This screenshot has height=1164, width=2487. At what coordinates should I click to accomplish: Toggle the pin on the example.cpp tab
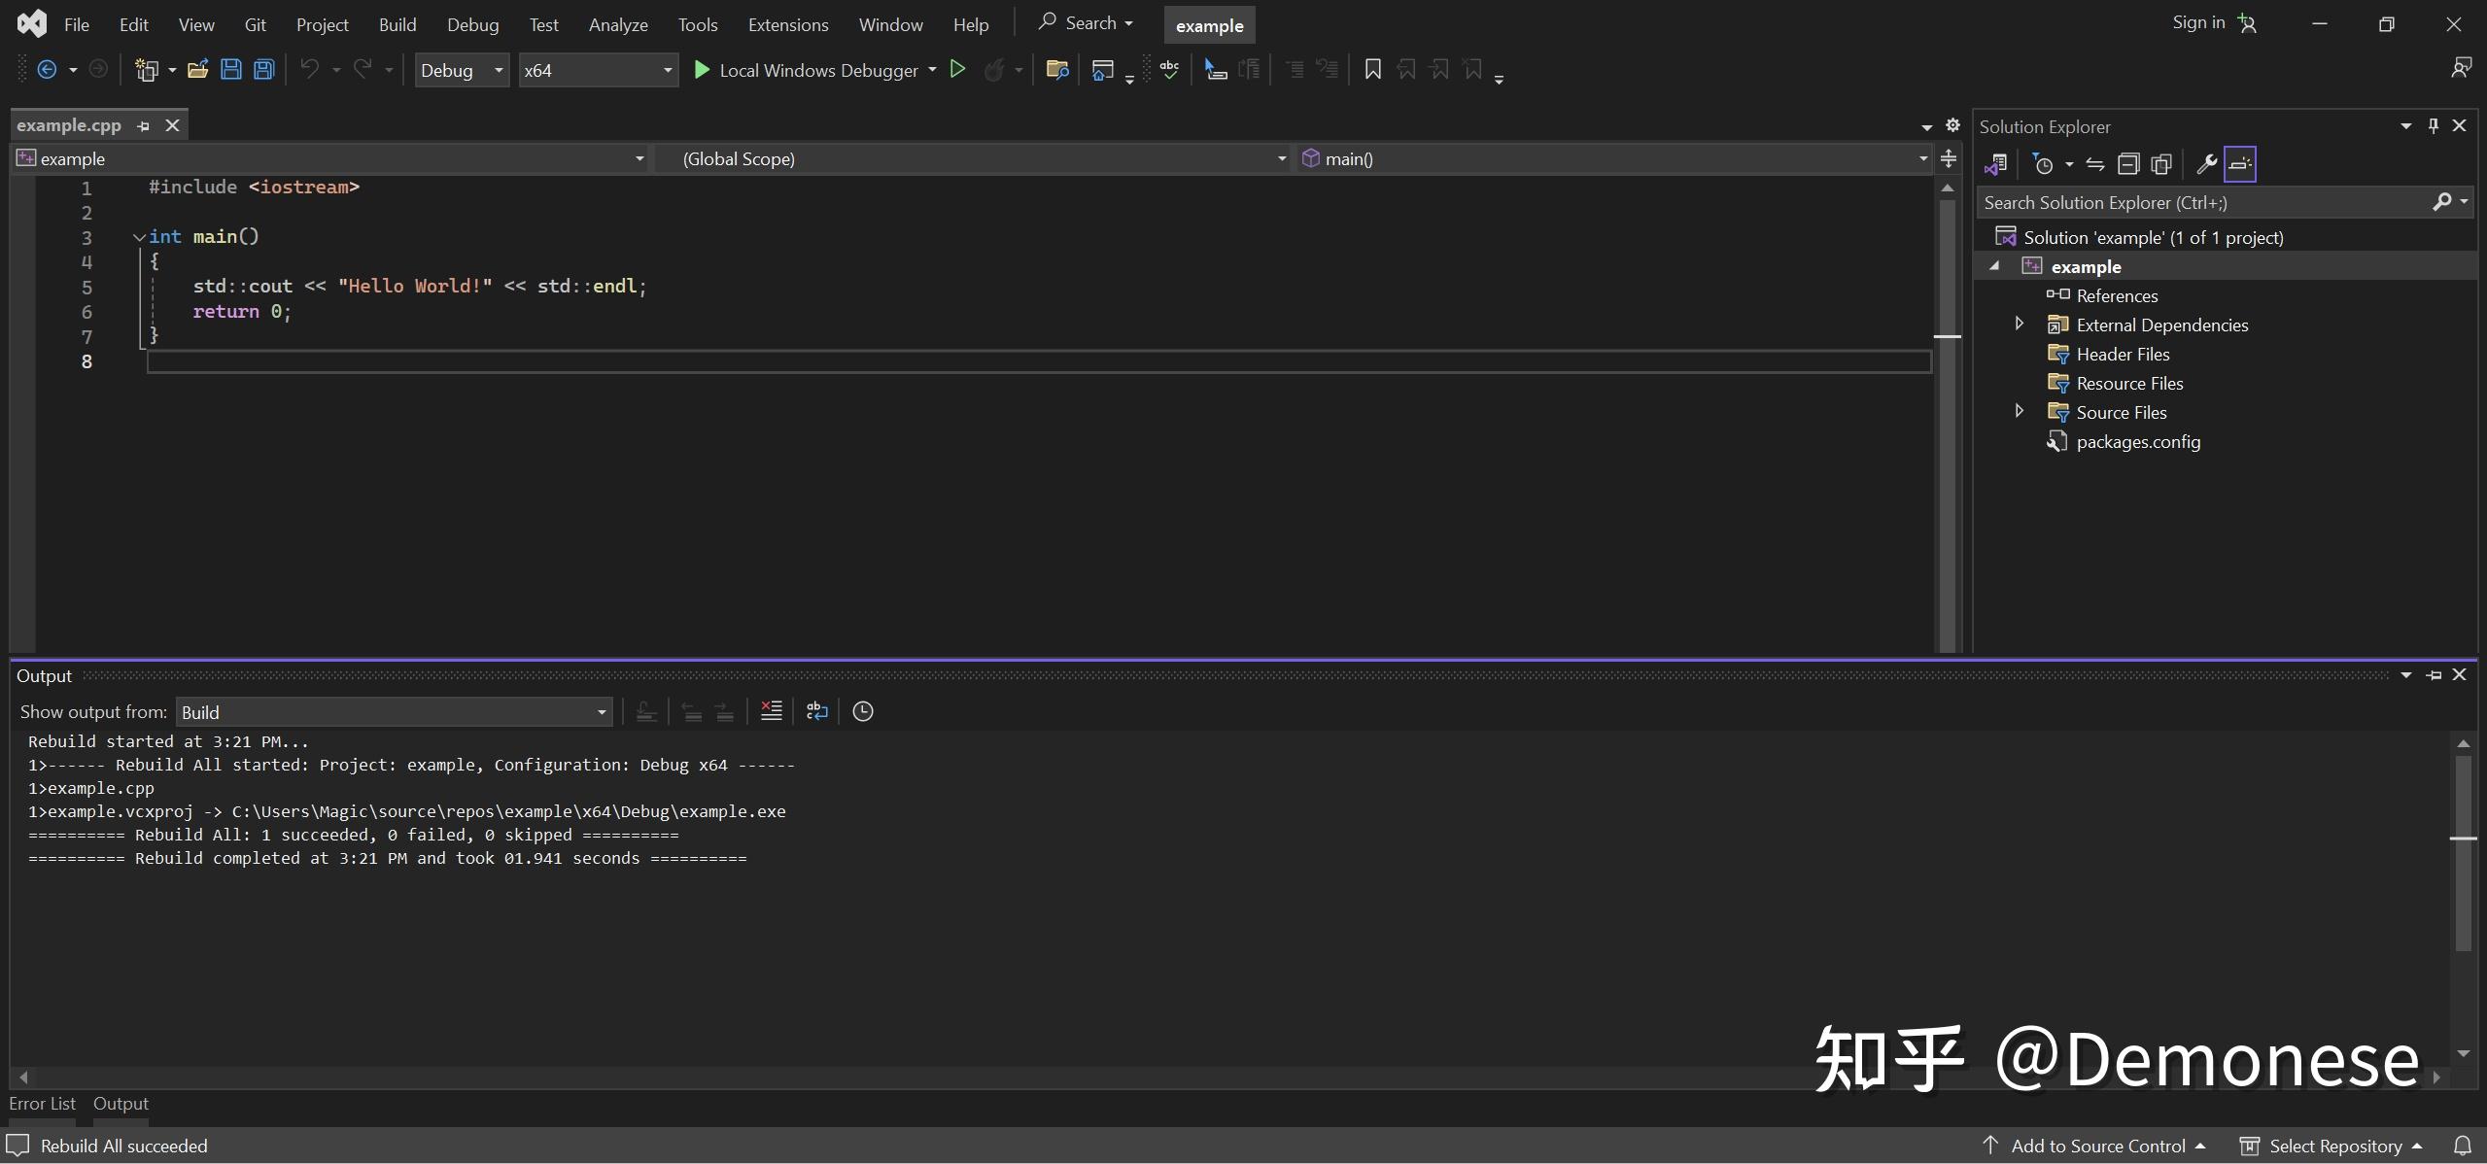tap(142, 125)
